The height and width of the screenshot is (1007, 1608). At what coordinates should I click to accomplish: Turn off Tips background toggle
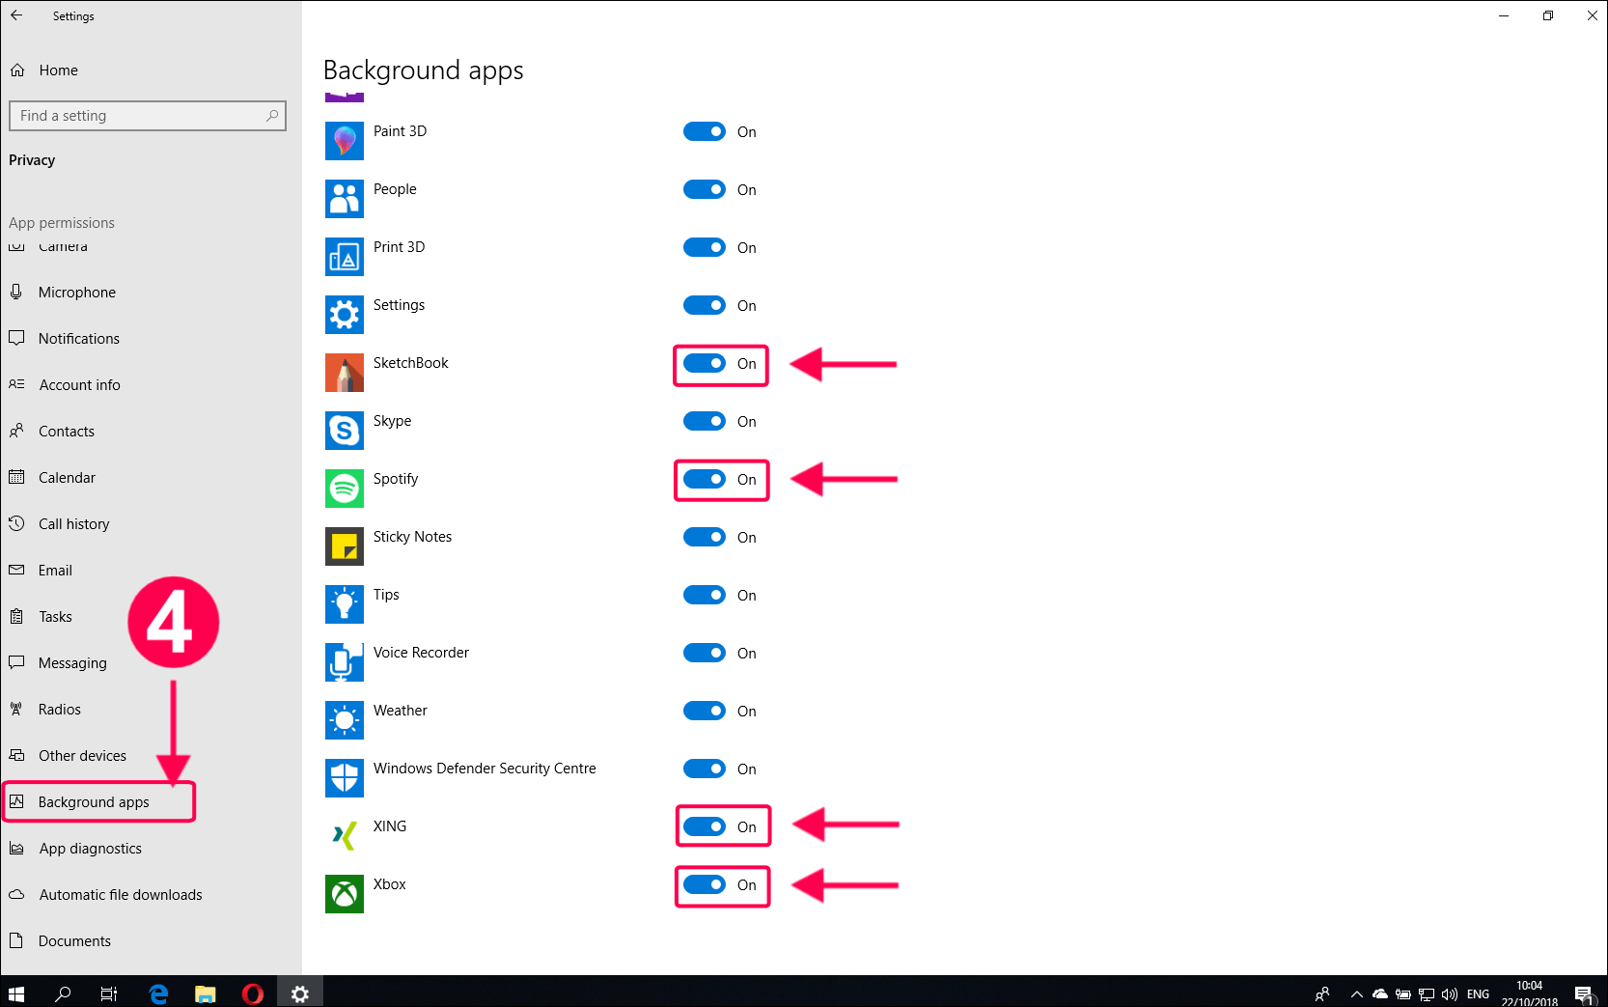705,595
